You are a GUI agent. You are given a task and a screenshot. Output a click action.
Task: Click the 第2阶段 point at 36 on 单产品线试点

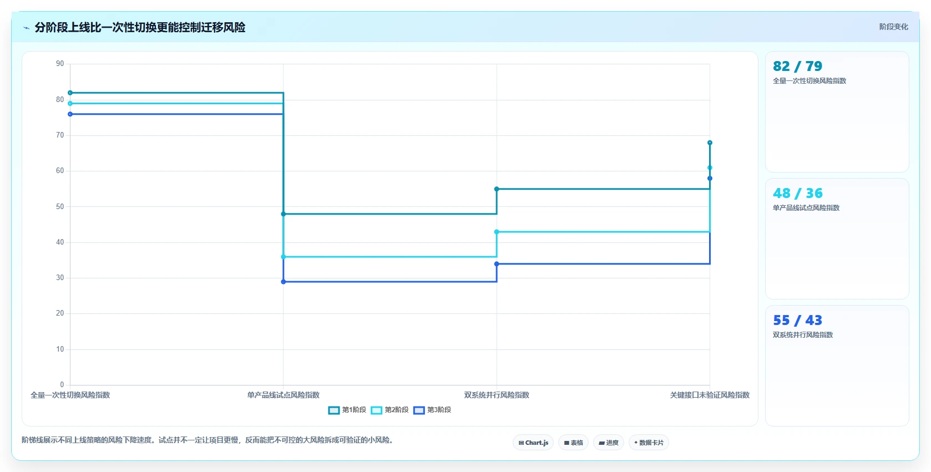(x=284, y=257)
